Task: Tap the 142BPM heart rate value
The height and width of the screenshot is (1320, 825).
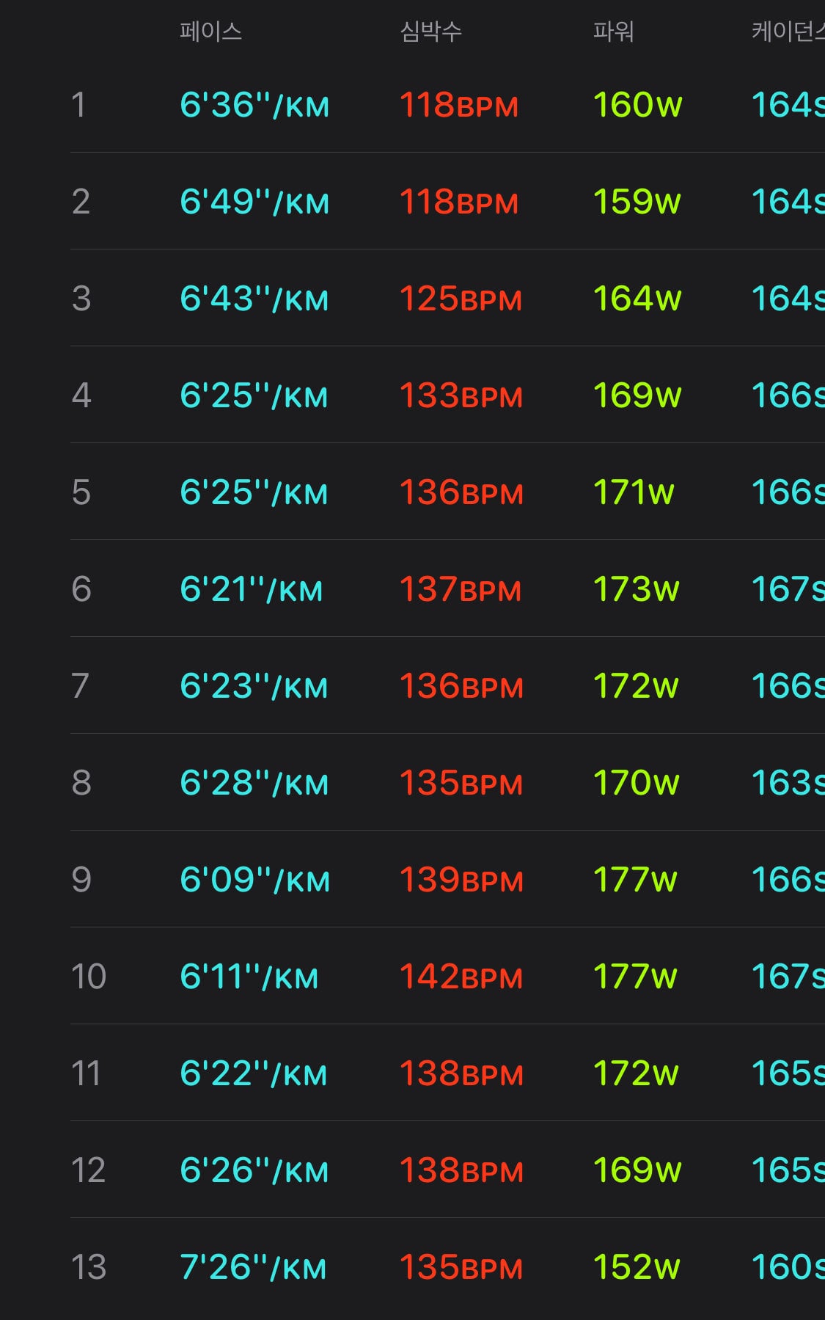Action: tap(461, 976)
